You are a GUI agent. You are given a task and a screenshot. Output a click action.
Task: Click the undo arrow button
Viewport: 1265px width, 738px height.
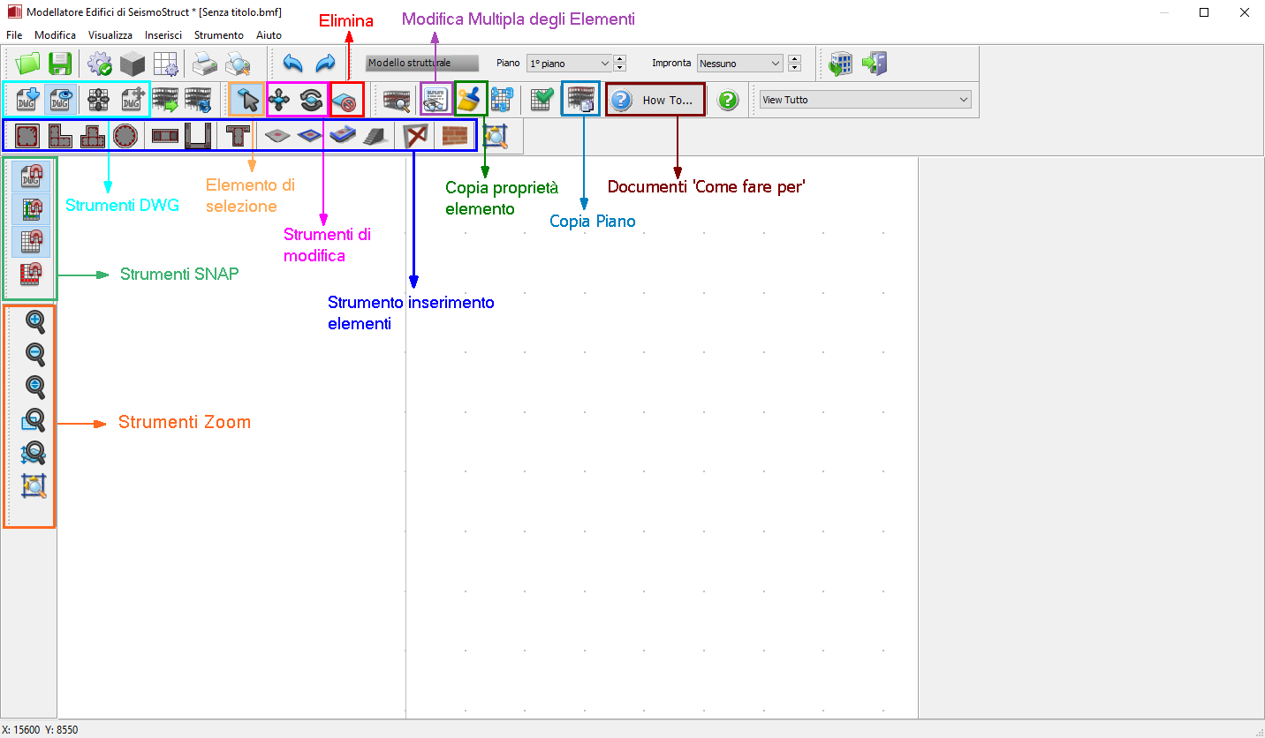tap(292, 64)
